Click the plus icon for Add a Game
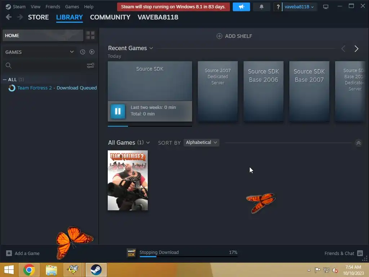 coord(9,253)
